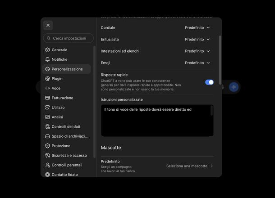Open the Voce settings section
The image size is (275, 198).
pos(66,88)
